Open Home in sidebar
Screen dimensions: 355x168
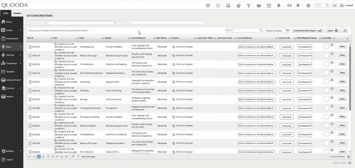point(12,22)
